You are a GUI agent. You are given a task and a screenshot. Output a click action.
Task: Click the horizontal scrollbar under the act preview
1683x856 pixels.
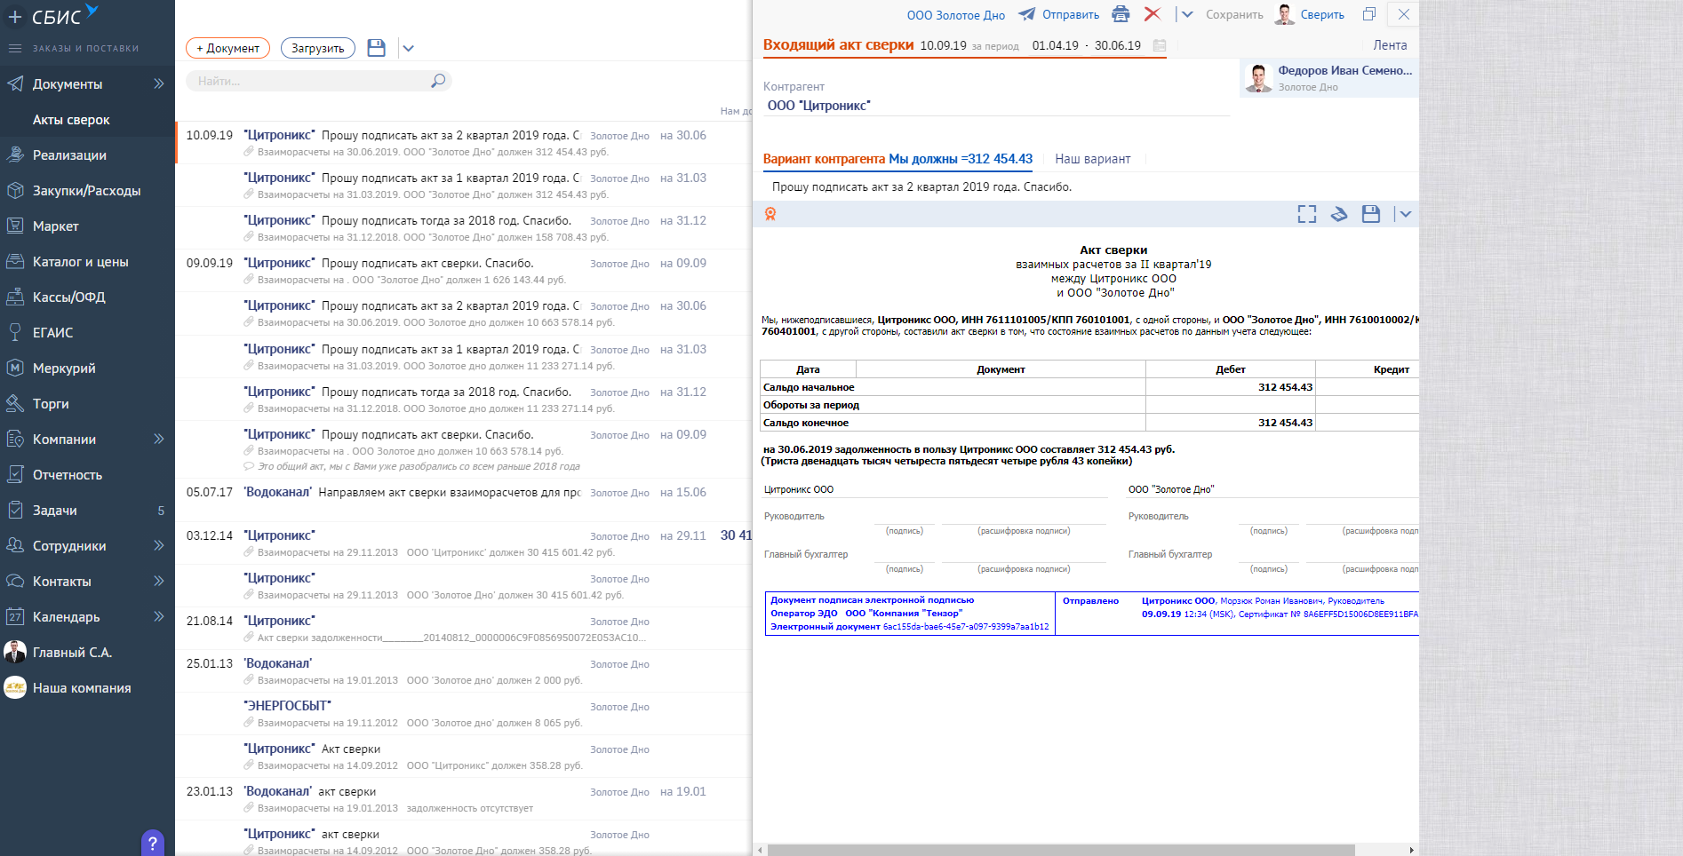coord(1061,850)
